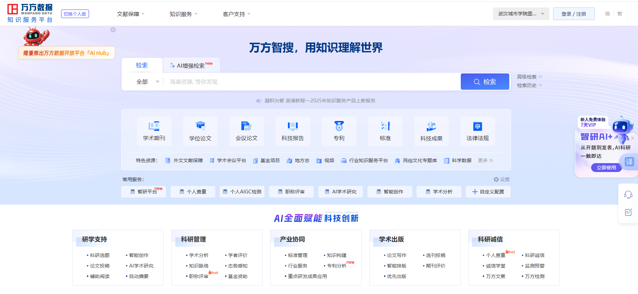
Task: Open the 学位论文 resource icon
Action: pyautogui.click(x=200, y=131)
